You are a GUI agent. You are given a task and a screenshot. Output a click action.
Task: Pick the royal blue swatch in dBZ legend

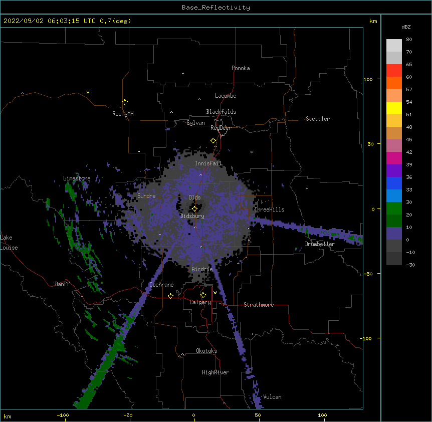coord(394,183)
